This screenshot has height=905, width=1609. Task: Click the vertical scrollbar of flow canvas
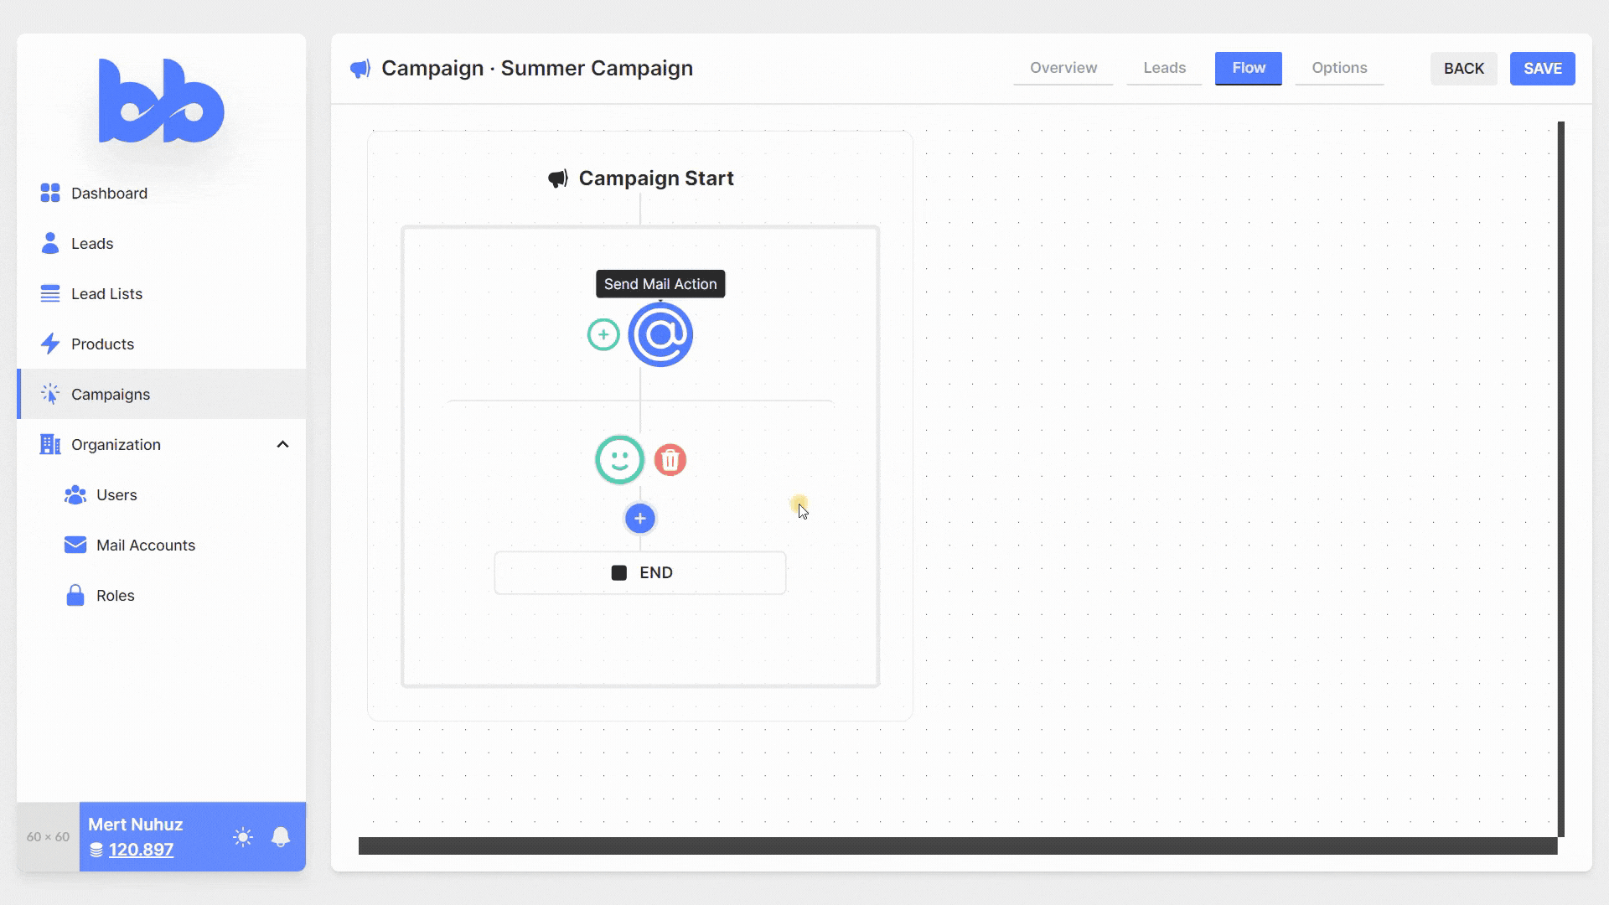click(x=1561, y=478)
